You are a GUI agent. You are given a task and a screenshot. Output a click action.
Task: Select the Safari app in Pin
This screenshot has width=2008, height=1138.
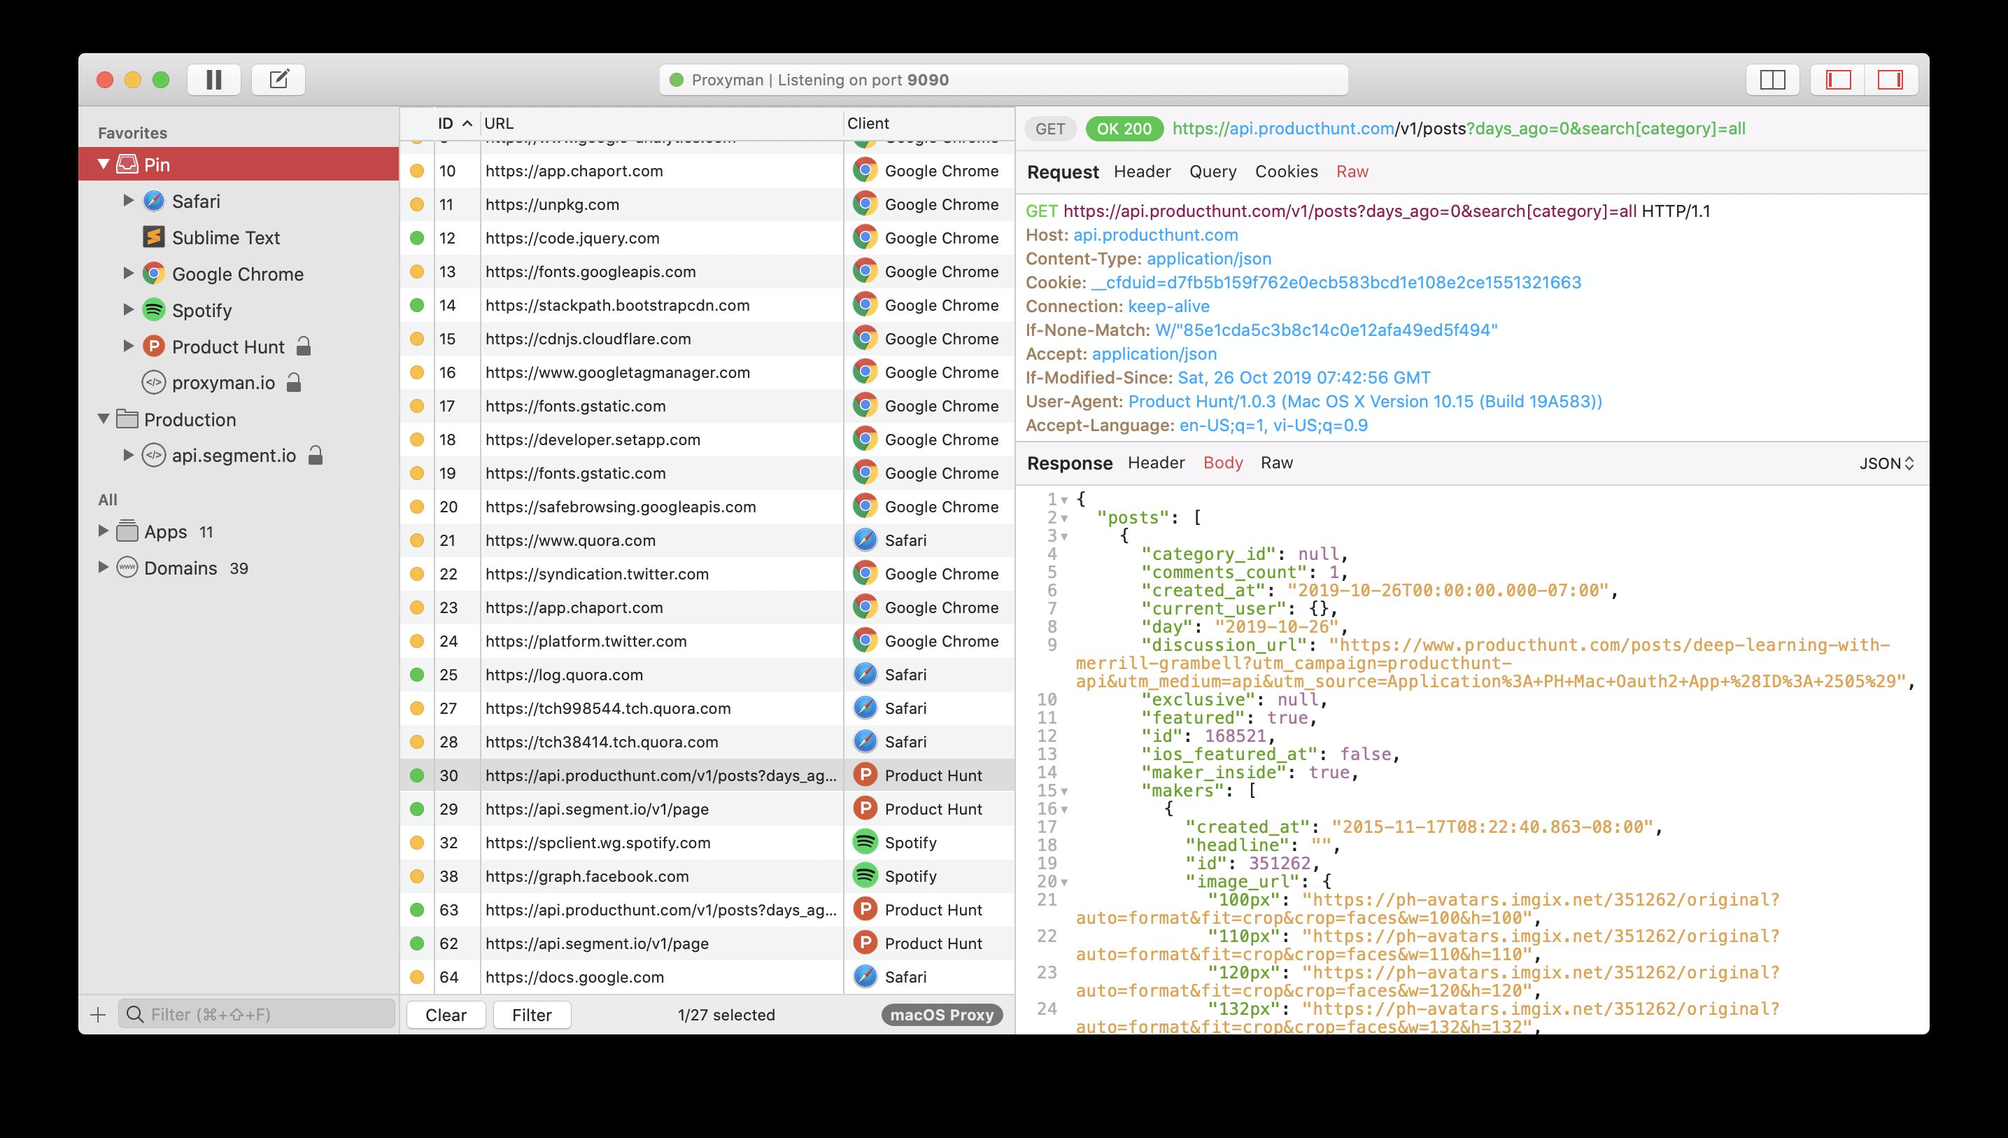[196, 202]
